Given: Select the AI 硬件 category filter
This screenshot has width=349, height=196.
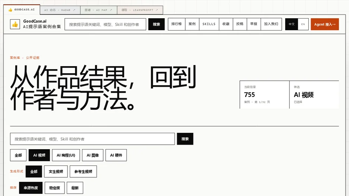Looking at the screenshot, I should [116, 155].
